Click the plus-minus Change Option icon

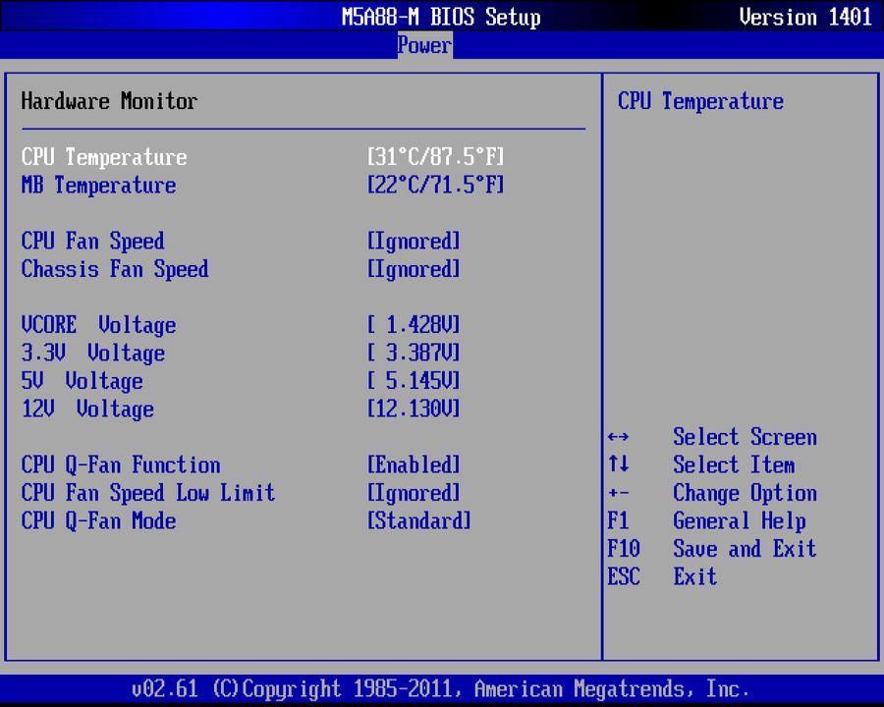619,493
